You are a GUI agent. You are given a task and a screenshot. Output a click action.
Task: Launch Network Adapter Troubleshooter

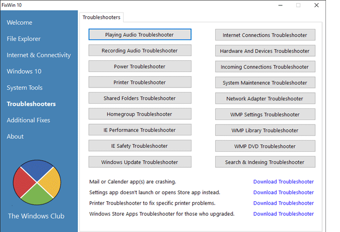[265, 98]
